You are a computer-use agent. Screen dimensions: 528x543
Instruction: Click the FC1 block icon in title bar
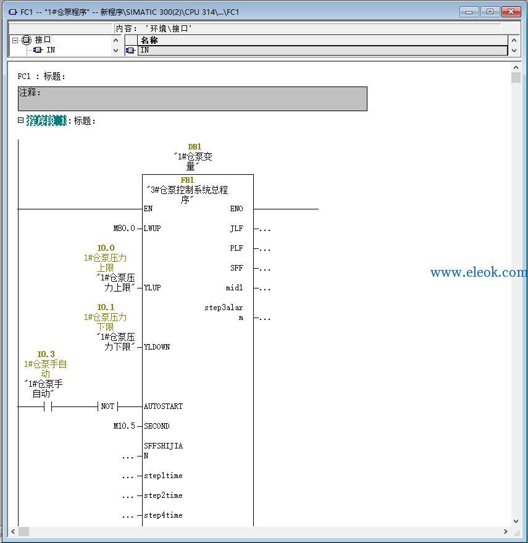point(13,12)
